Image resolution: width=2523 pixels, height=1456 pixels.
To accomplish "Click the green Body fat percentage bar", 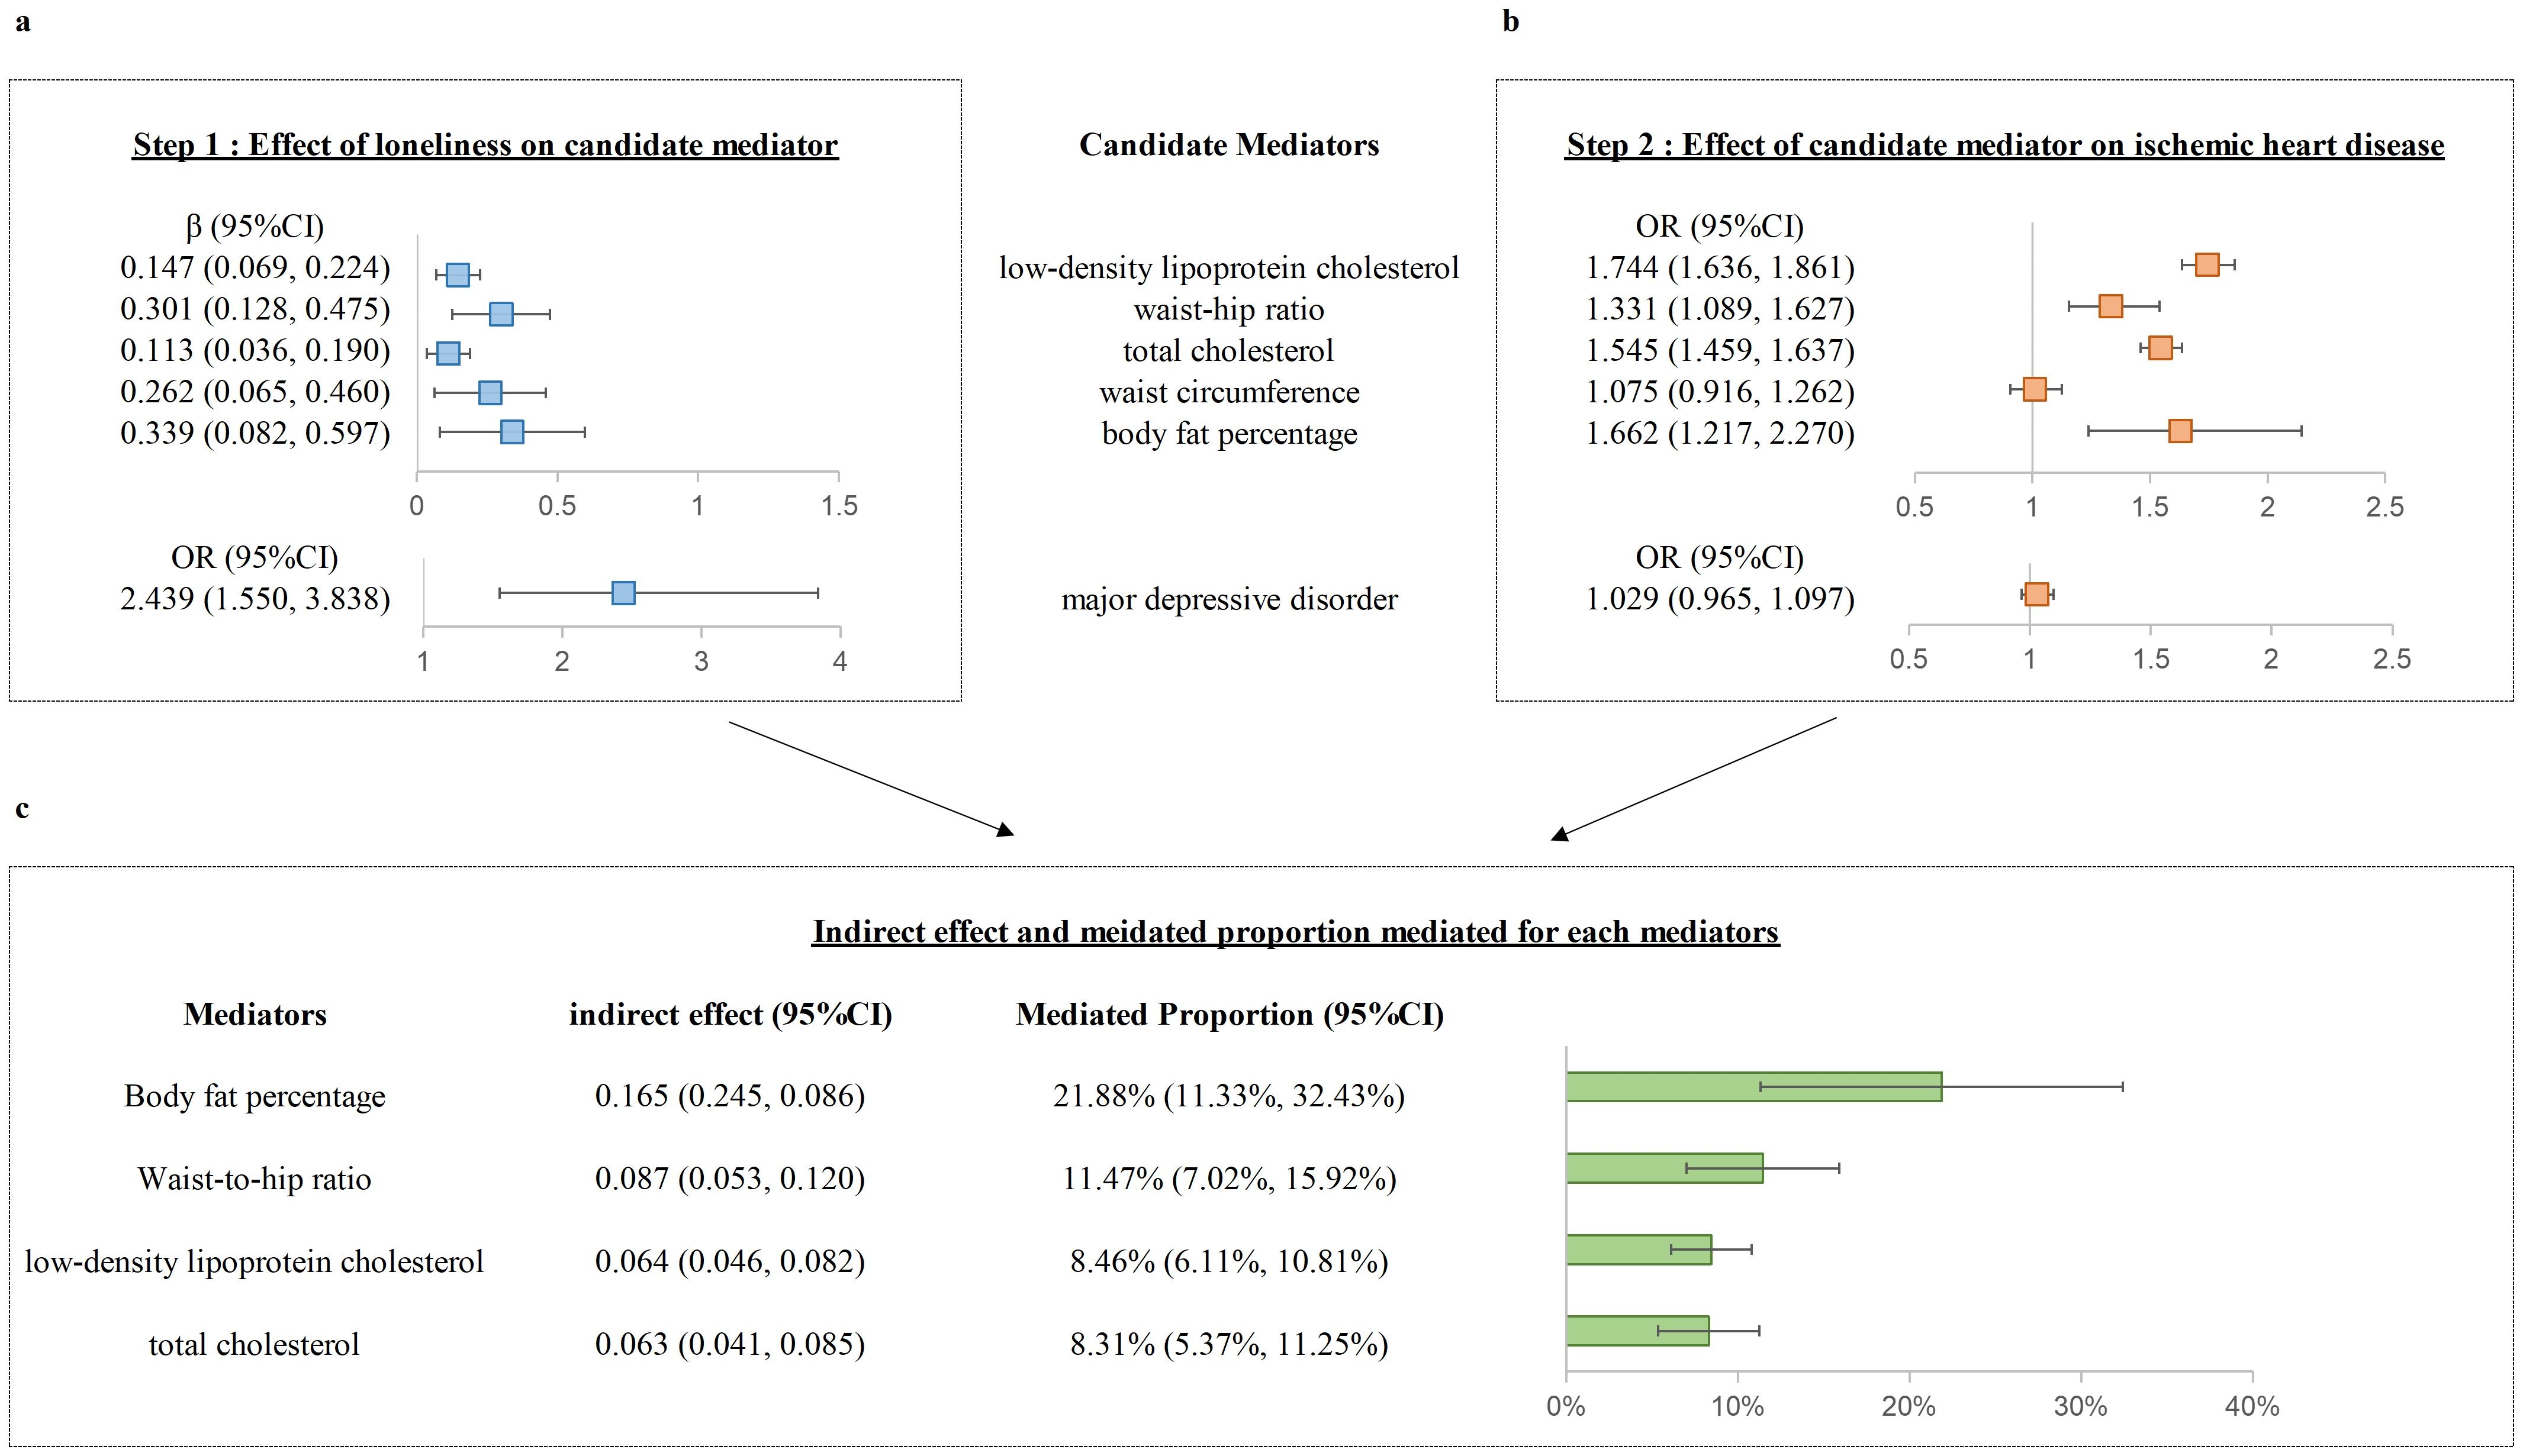I will [1753, 1087].
